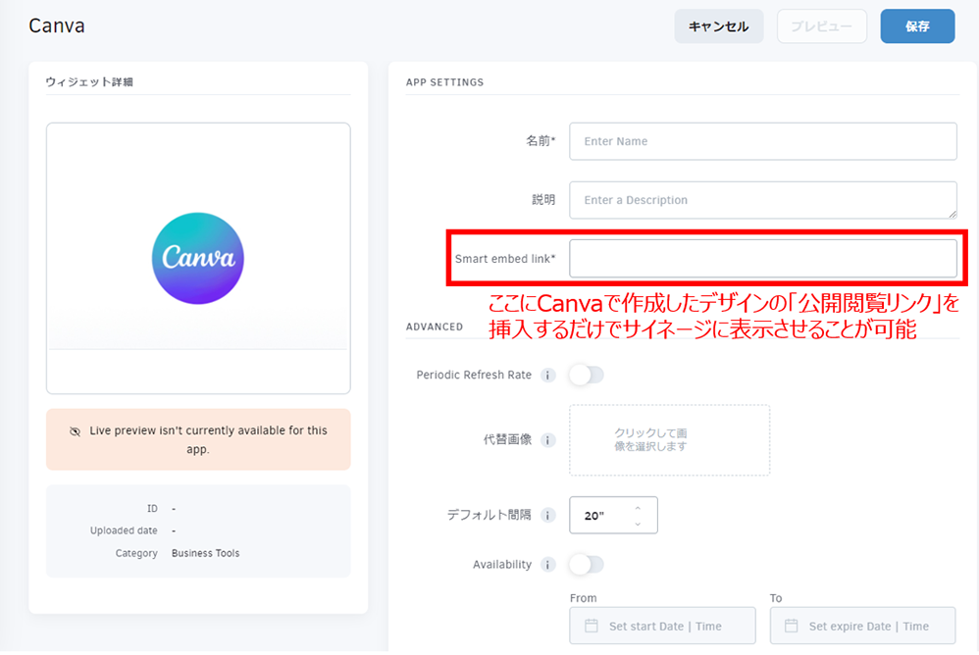Image resolution: width=979 pixels, height=655 pixels.
Task: Open the Set expire Date picker
Action: tap(862, 626)
